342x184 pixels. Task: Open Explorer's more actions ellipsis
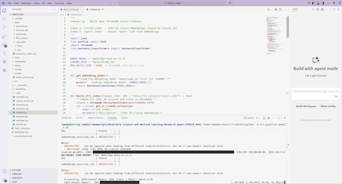tap(54, 10)
